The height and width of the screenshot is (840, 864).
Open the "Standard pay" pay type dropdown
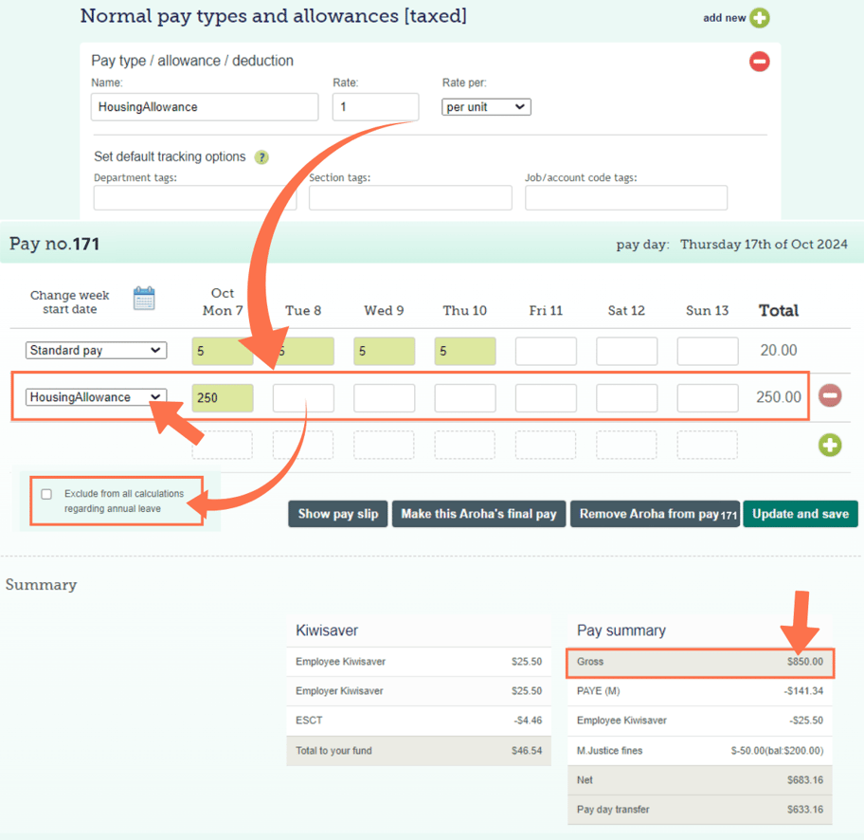pos(96,350)
